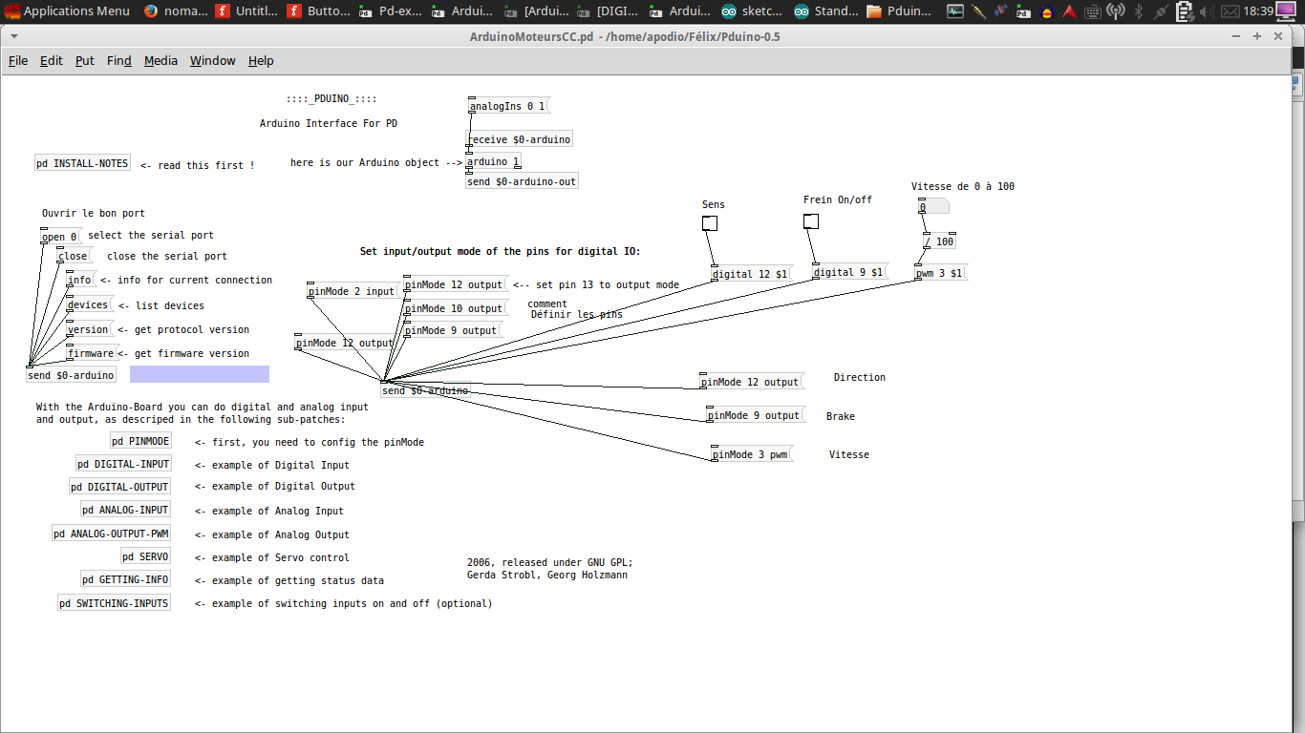
Task: Toggle the Frein On/off checkbox
Action: pyautogui.click(x=810, y=221)
